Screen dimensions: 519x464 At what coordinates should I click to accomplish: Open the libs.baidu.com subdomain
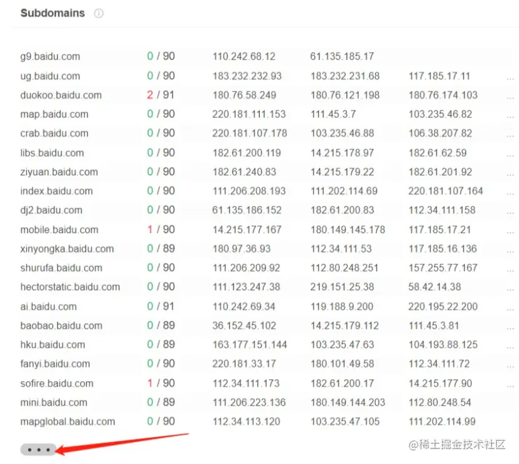52,153
